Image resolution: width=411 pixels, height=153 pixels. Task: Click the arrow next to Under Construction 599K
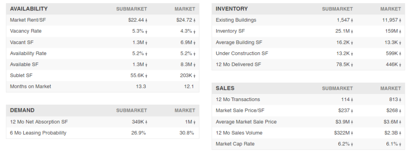click(400, 54)
